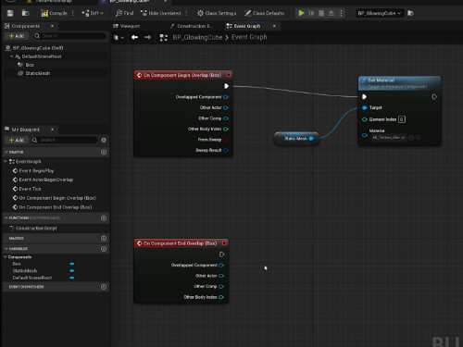
Task: Compile the blueprint
Action: coord(54,13)
